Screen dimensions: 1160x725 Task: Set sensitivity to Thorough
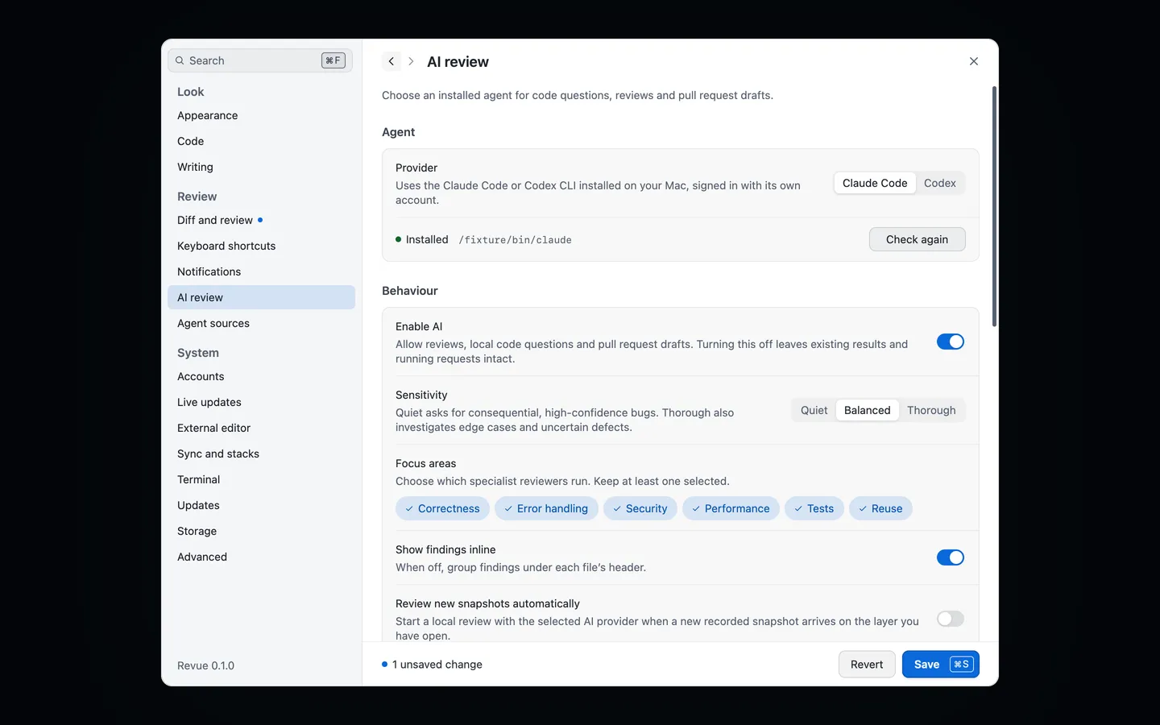tap(931, 410)
